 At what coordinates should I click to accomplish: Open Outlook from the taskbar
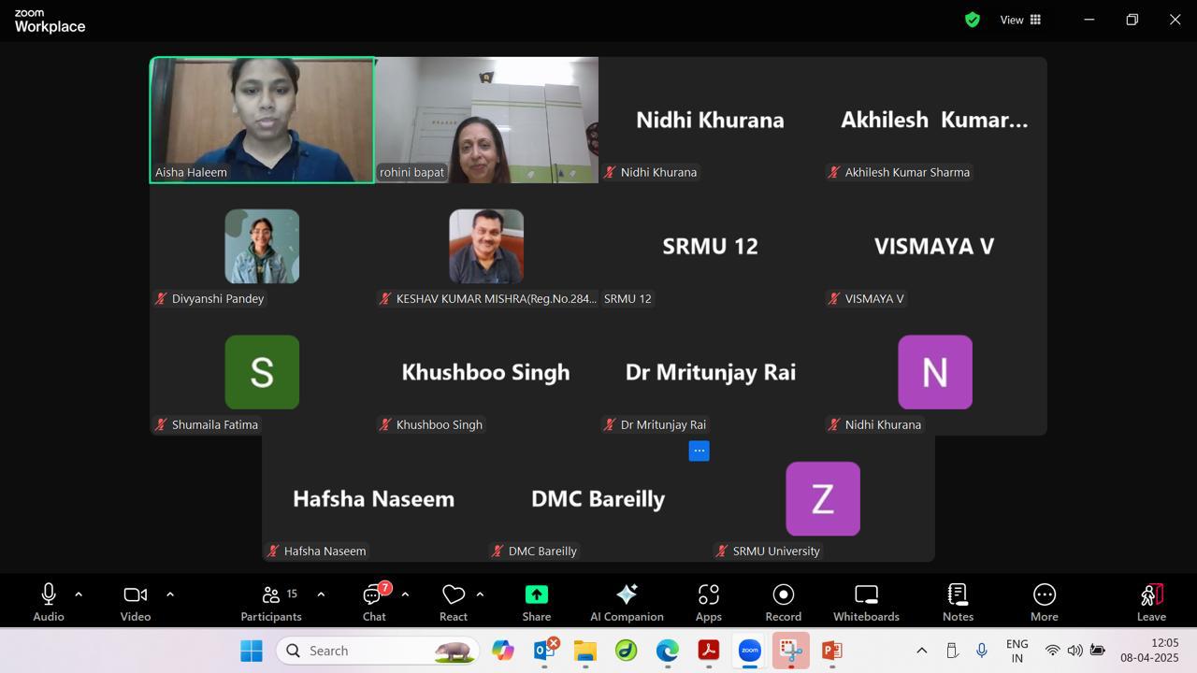(x=544, y=651)
